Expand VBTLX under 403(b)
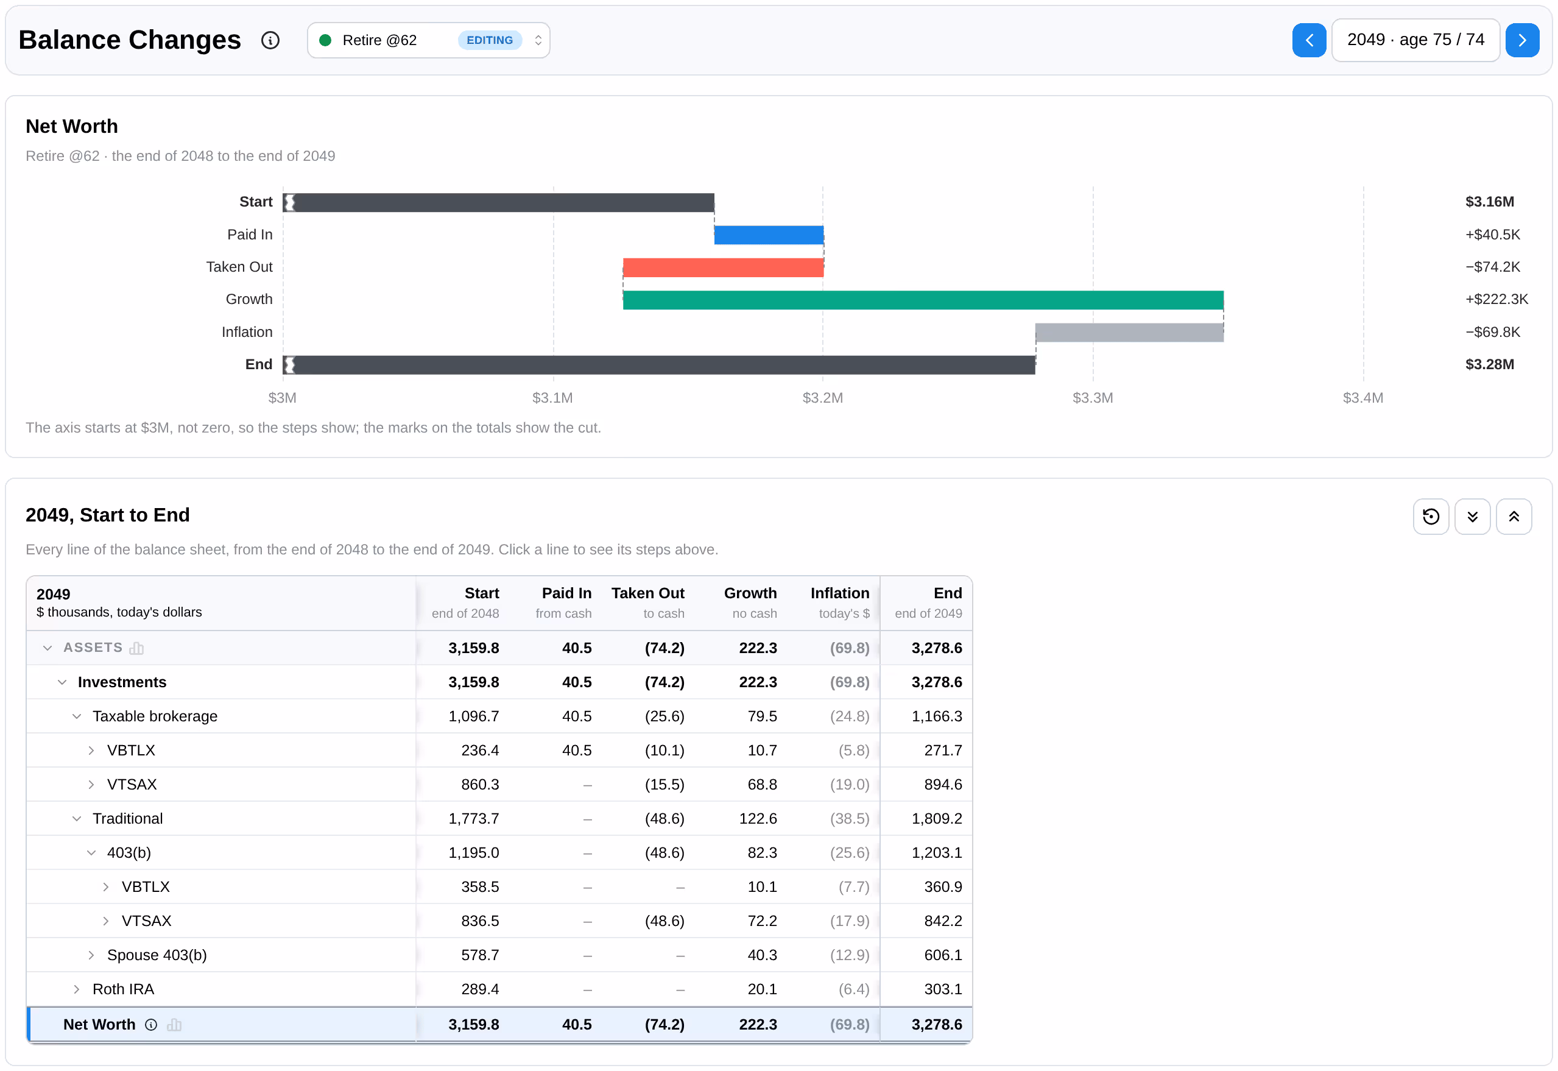The height and width of the screenshot is (1071, 1558). (x=107, y=886)
